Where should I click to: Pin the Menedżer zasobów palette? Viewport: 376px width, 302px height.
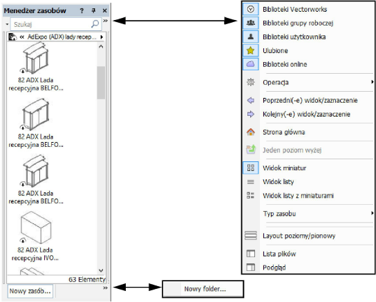coord(93,10)
